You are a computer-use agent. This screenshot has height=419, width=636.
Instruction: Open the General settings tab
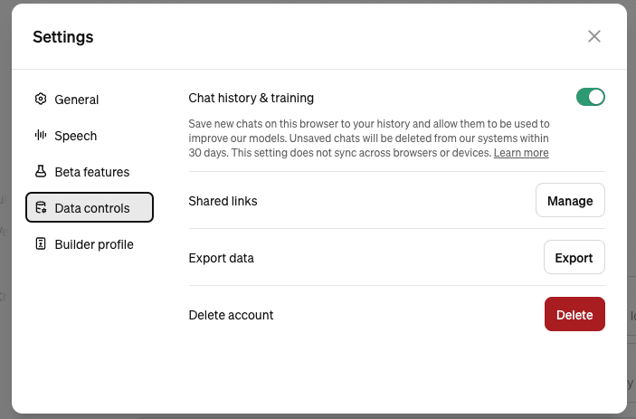pyautogui.click(x=90, y=99)
